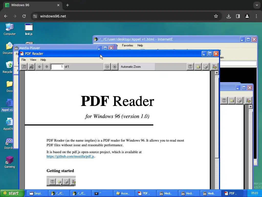
Task: Zoom out with the minus button
Action: [107, 67]
